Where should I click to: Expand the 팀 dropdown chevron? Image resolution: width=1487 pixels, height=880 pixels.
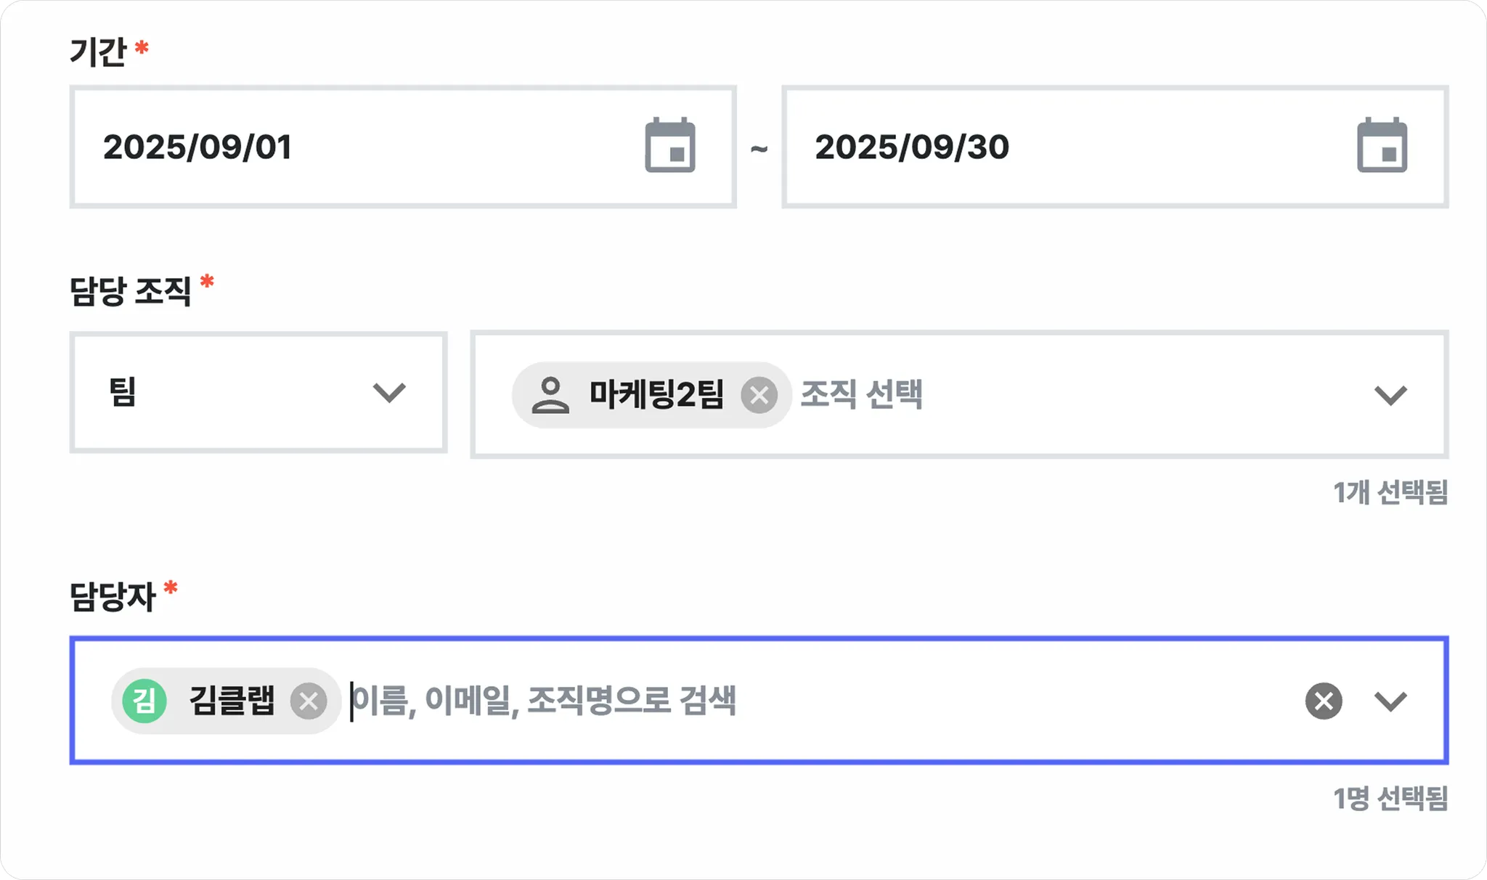(389, 393)
